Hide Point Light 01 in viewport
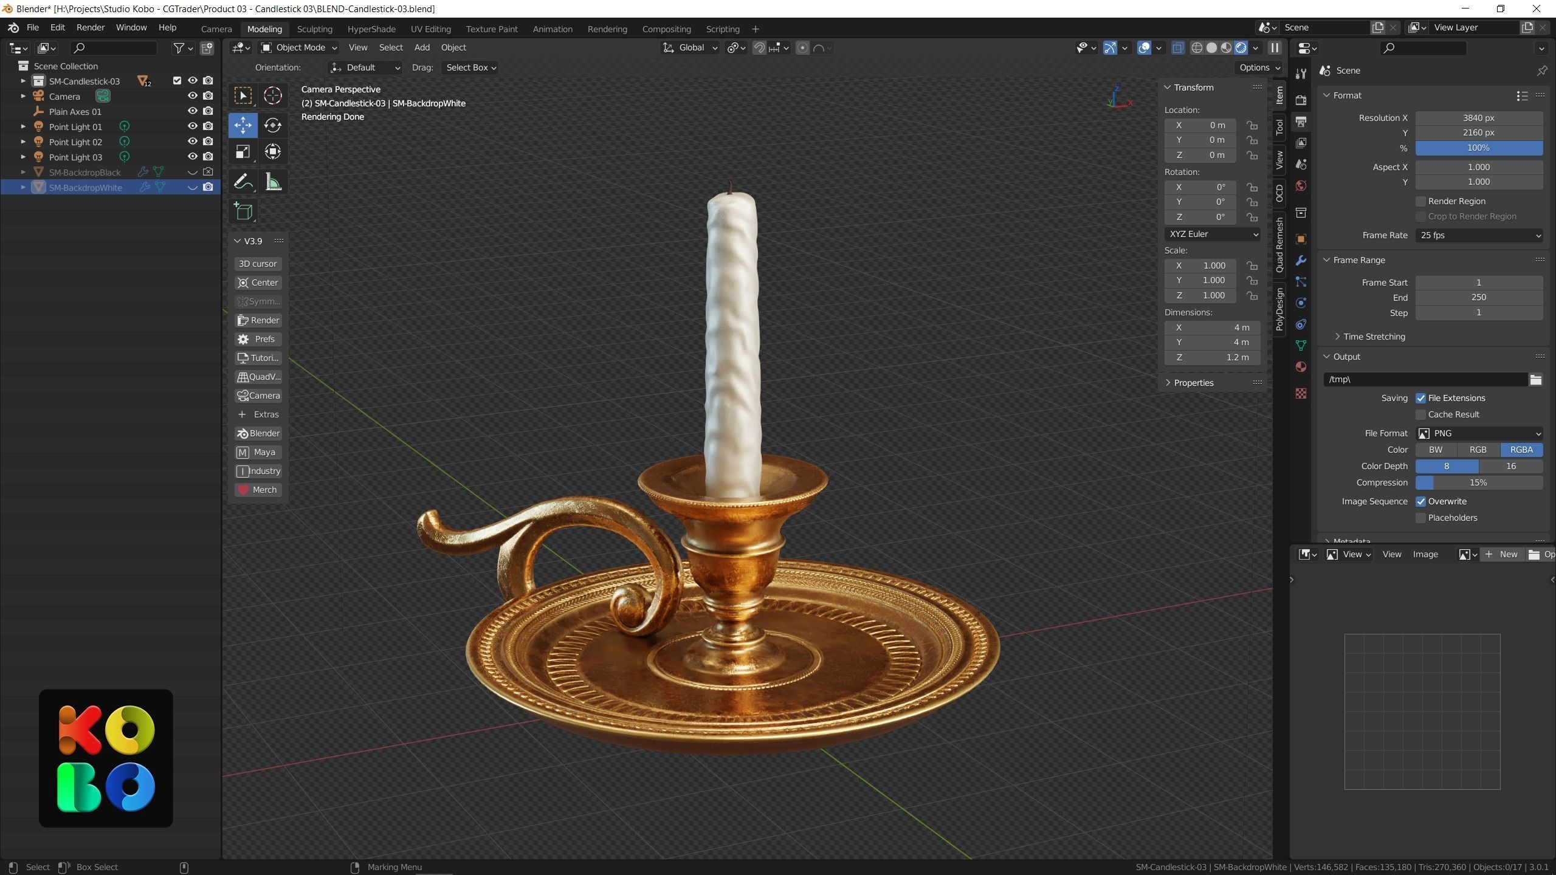Viewport: 1556px width, 875px height. pos(192,126)
